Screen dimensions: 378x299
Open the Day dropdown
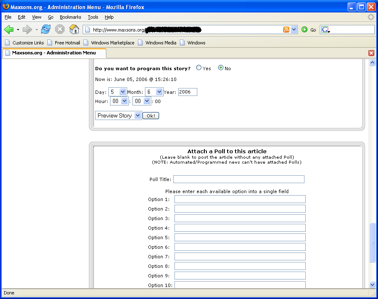point(123,92)
